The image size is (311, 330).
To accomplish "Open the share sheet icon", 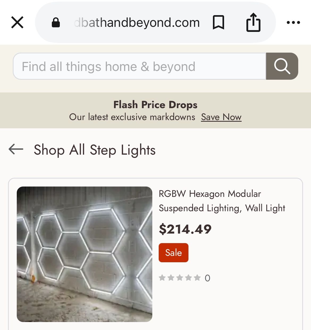I will point(253,22).
